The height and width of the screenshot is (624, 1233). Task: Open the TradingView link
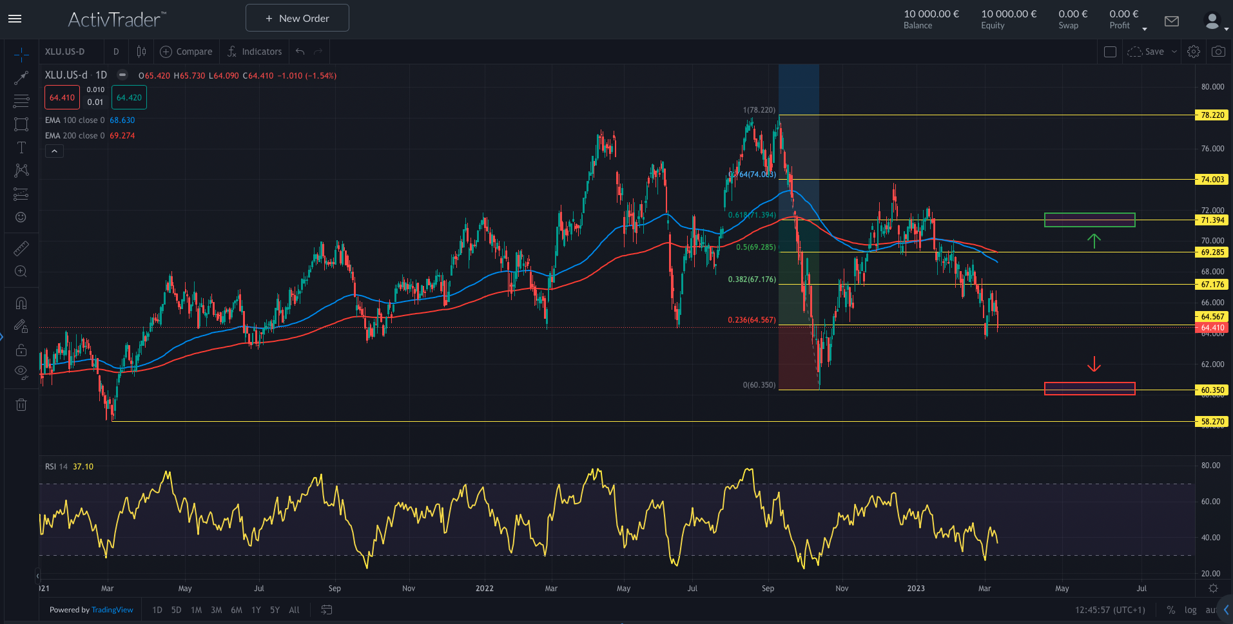(x=112, y=610)
